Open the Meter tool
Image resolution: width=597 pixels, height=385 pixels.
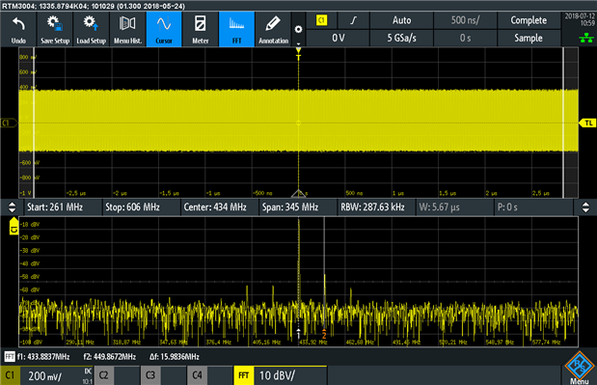click(x=201, y=29)
